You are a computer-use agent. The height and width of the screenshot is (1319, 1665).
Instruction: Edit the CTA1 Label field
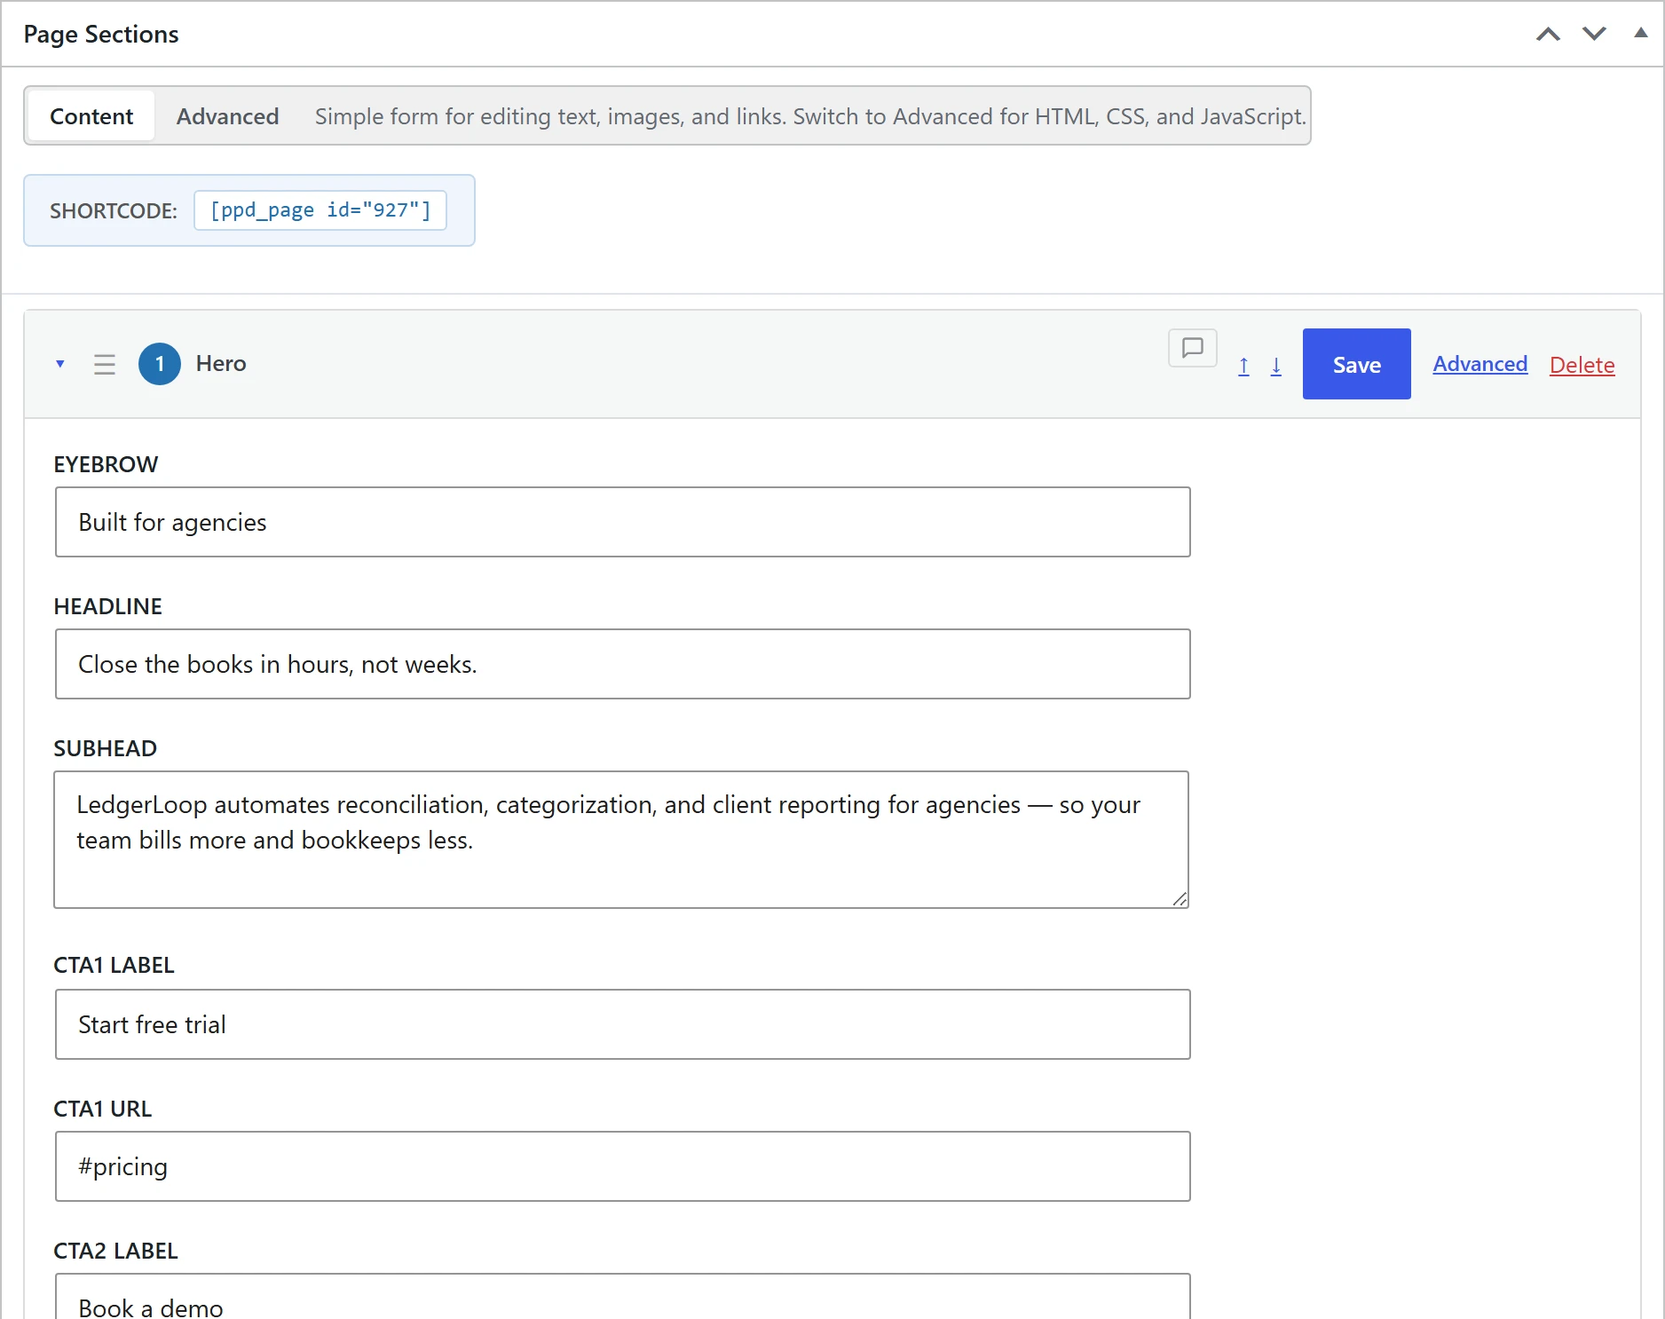[623, 1024]
